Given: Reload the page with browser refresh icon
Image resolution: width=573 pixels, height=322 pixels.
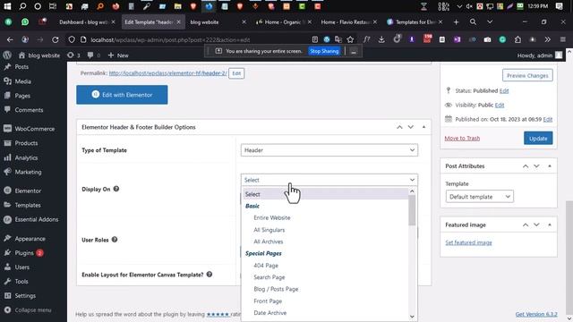Looking at the screenshot, I should pyautogui.click(x=56, y=39).
